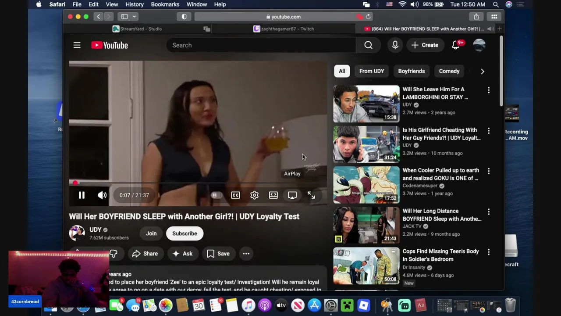The image size is (561, 316).
Task: Join the UDY channel membership
Action: [x=151, y=233]
